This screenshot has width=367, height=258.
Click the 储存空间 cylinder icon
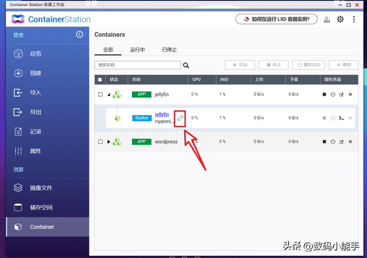click(x=18, y=207)
